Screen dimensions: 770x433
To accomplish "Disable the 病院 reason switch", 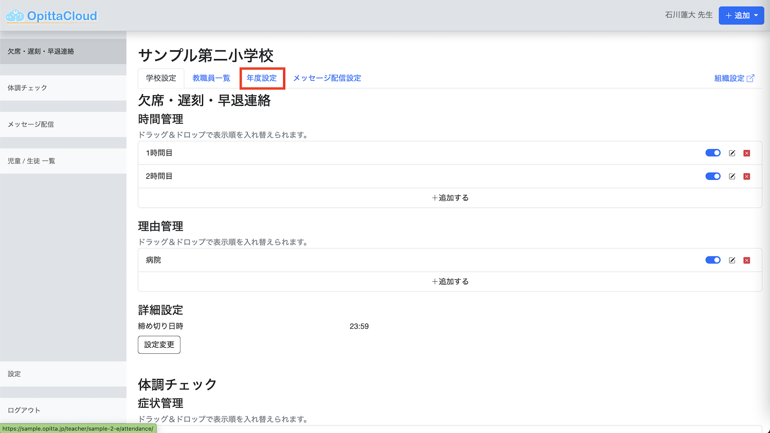I will (713, 260).
